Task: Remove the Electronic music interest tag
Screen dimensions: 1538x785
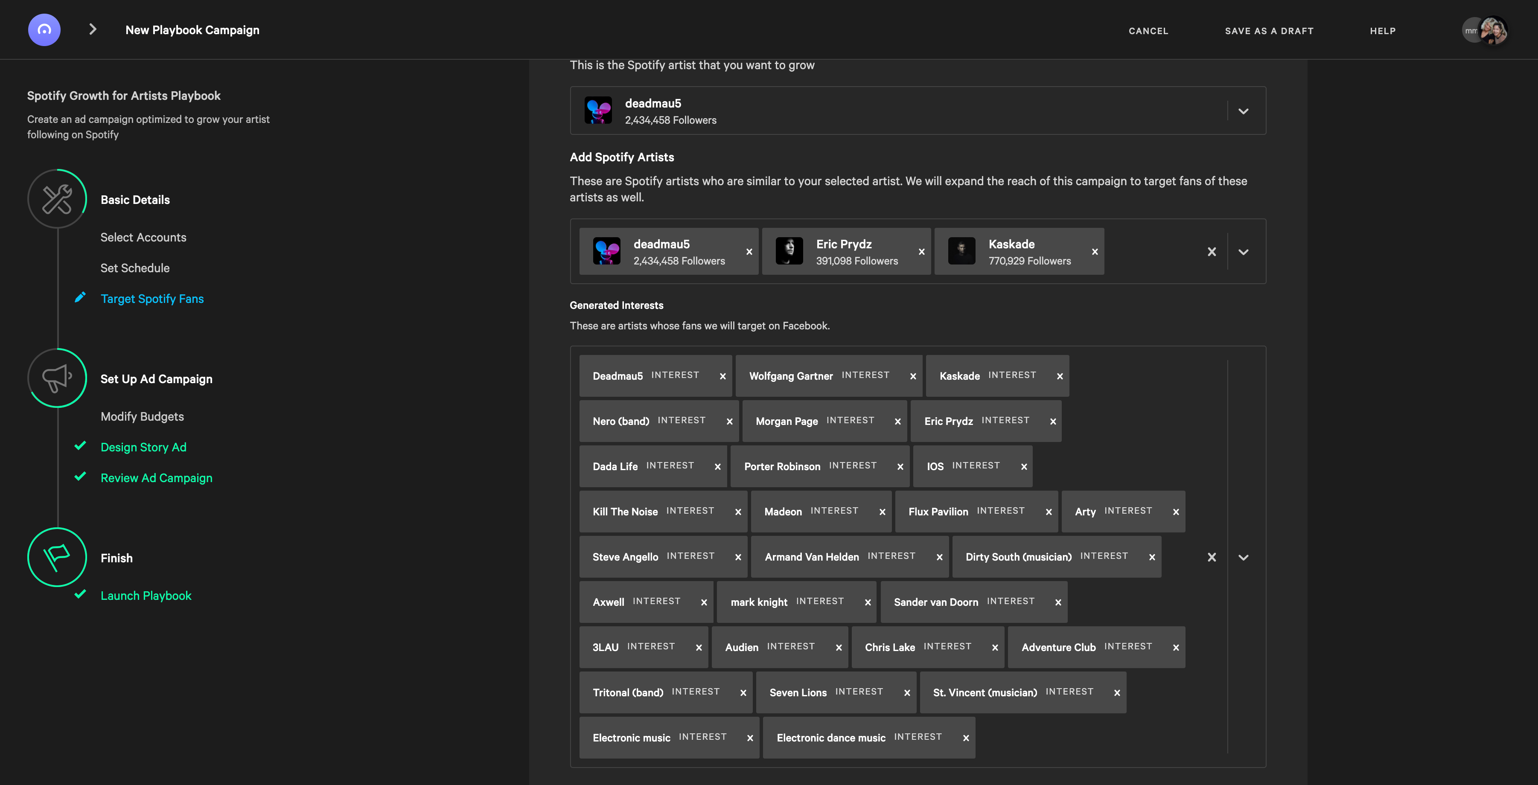Action: coord(751,738)
